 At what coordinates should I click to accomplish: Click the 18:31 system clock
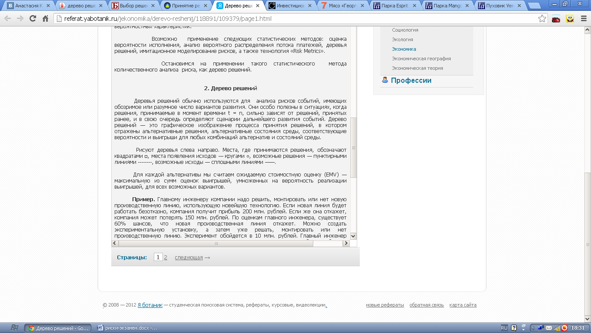(x=578, y=328)
